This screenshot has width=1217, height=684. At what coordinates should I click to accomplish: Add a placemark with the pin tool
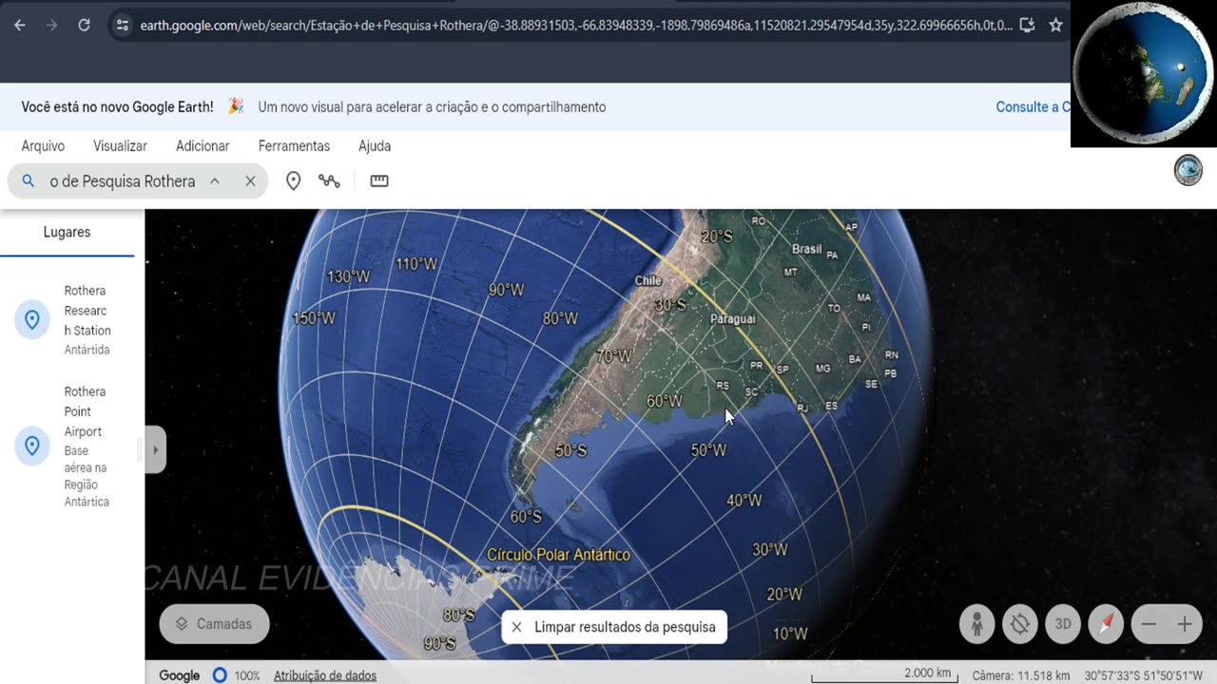point(294,180)
